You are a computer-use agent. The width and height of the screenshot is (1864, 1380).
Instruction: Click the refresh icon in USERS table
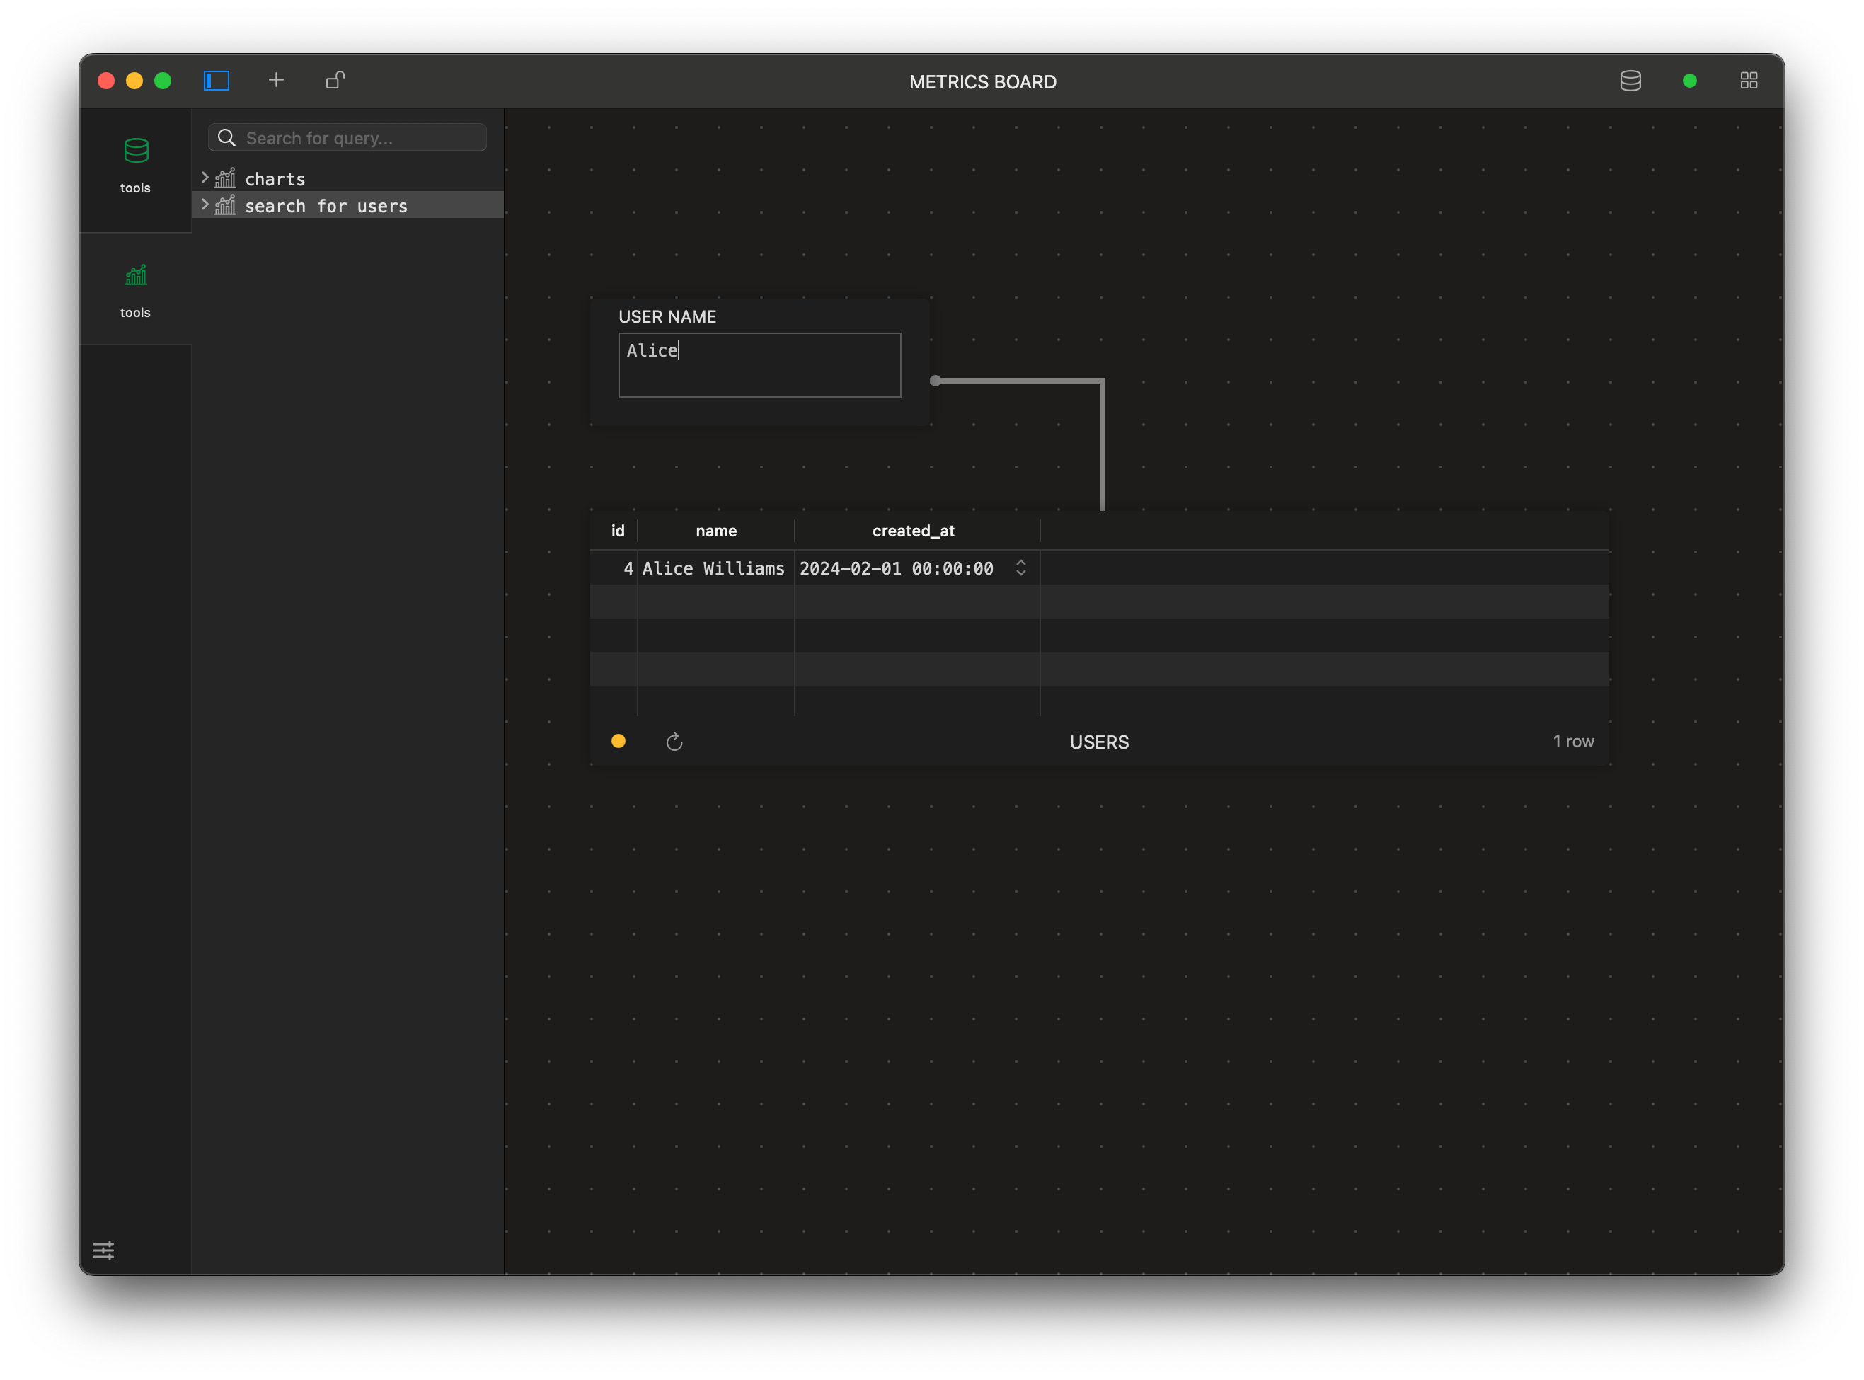[x=674, y=742]
